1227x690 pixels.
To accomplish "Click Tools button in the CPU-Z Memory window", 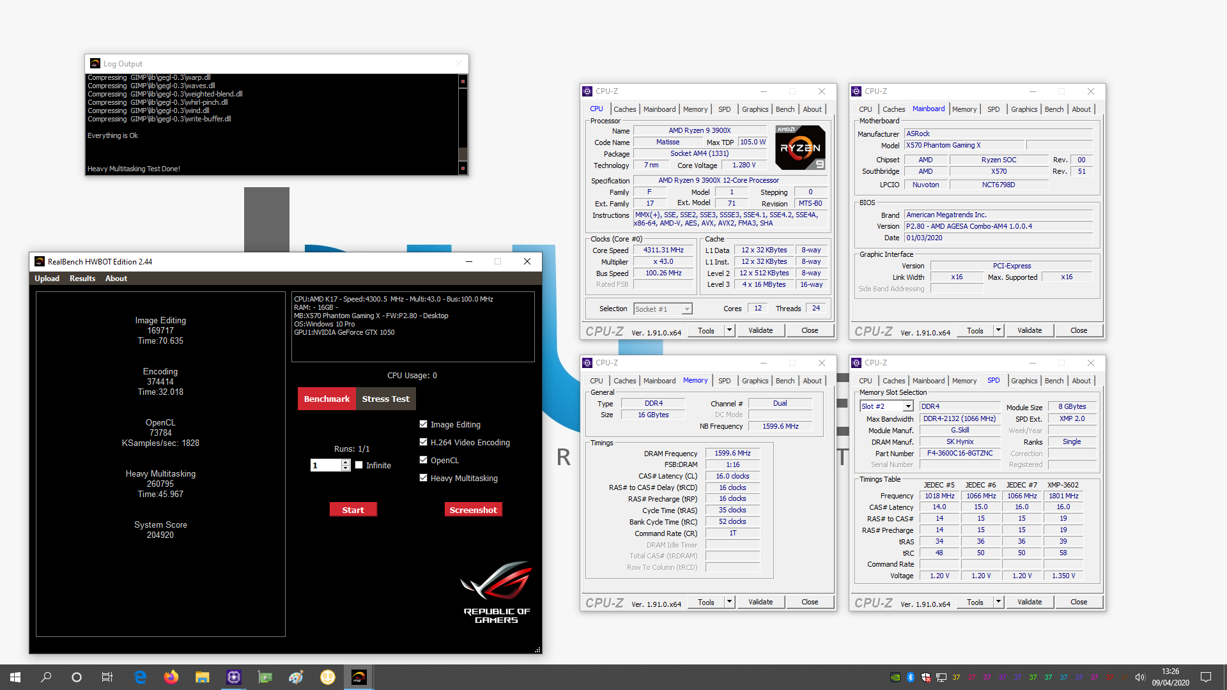I will (x=706, y=602).
